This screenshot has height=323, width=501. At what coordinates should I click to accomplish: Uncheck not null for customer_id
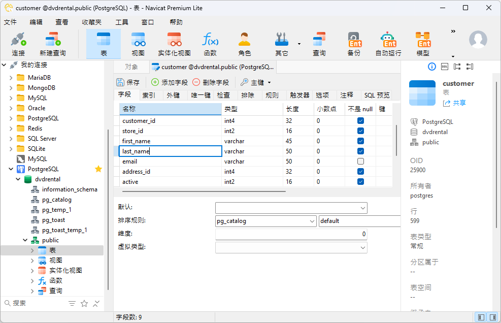(360, 120)
